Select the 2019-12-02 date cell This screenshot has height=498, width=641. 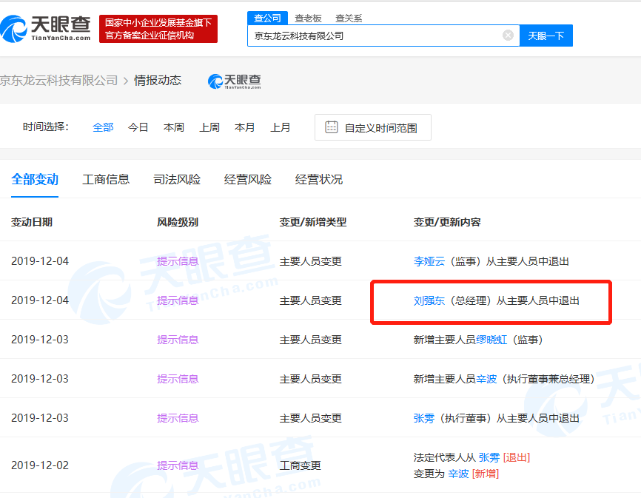(40, 465)
